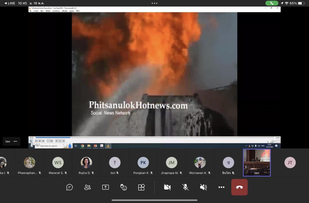The image size is (309, 203).
Task: Open Chrome from shared taskbar
Action: 82,146
